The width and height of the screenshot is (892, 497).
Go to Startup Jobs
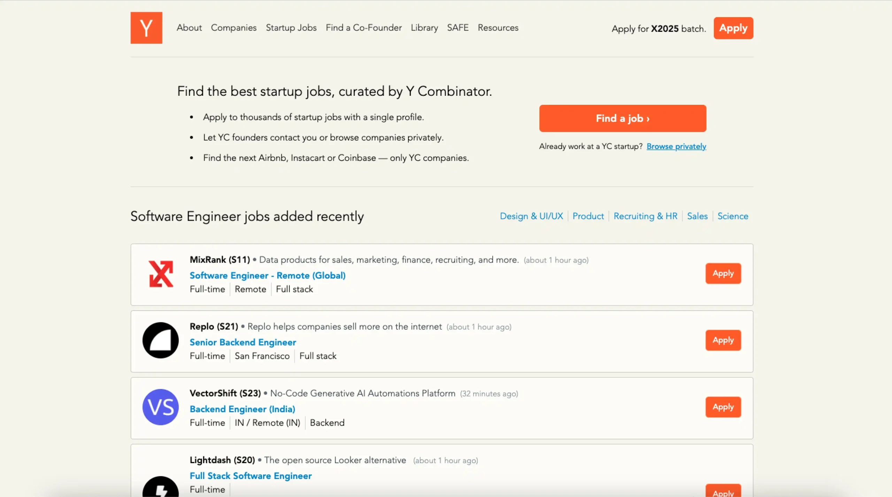click(291, 28)
